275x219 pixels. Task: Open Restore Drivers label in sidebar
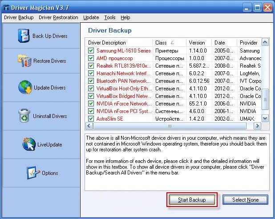(50, 61)
